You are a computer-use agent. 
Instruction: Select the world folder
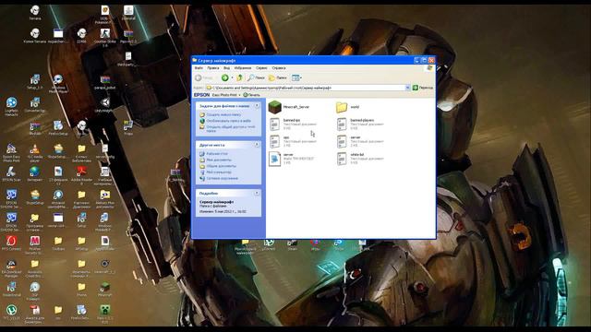[347, 107]
